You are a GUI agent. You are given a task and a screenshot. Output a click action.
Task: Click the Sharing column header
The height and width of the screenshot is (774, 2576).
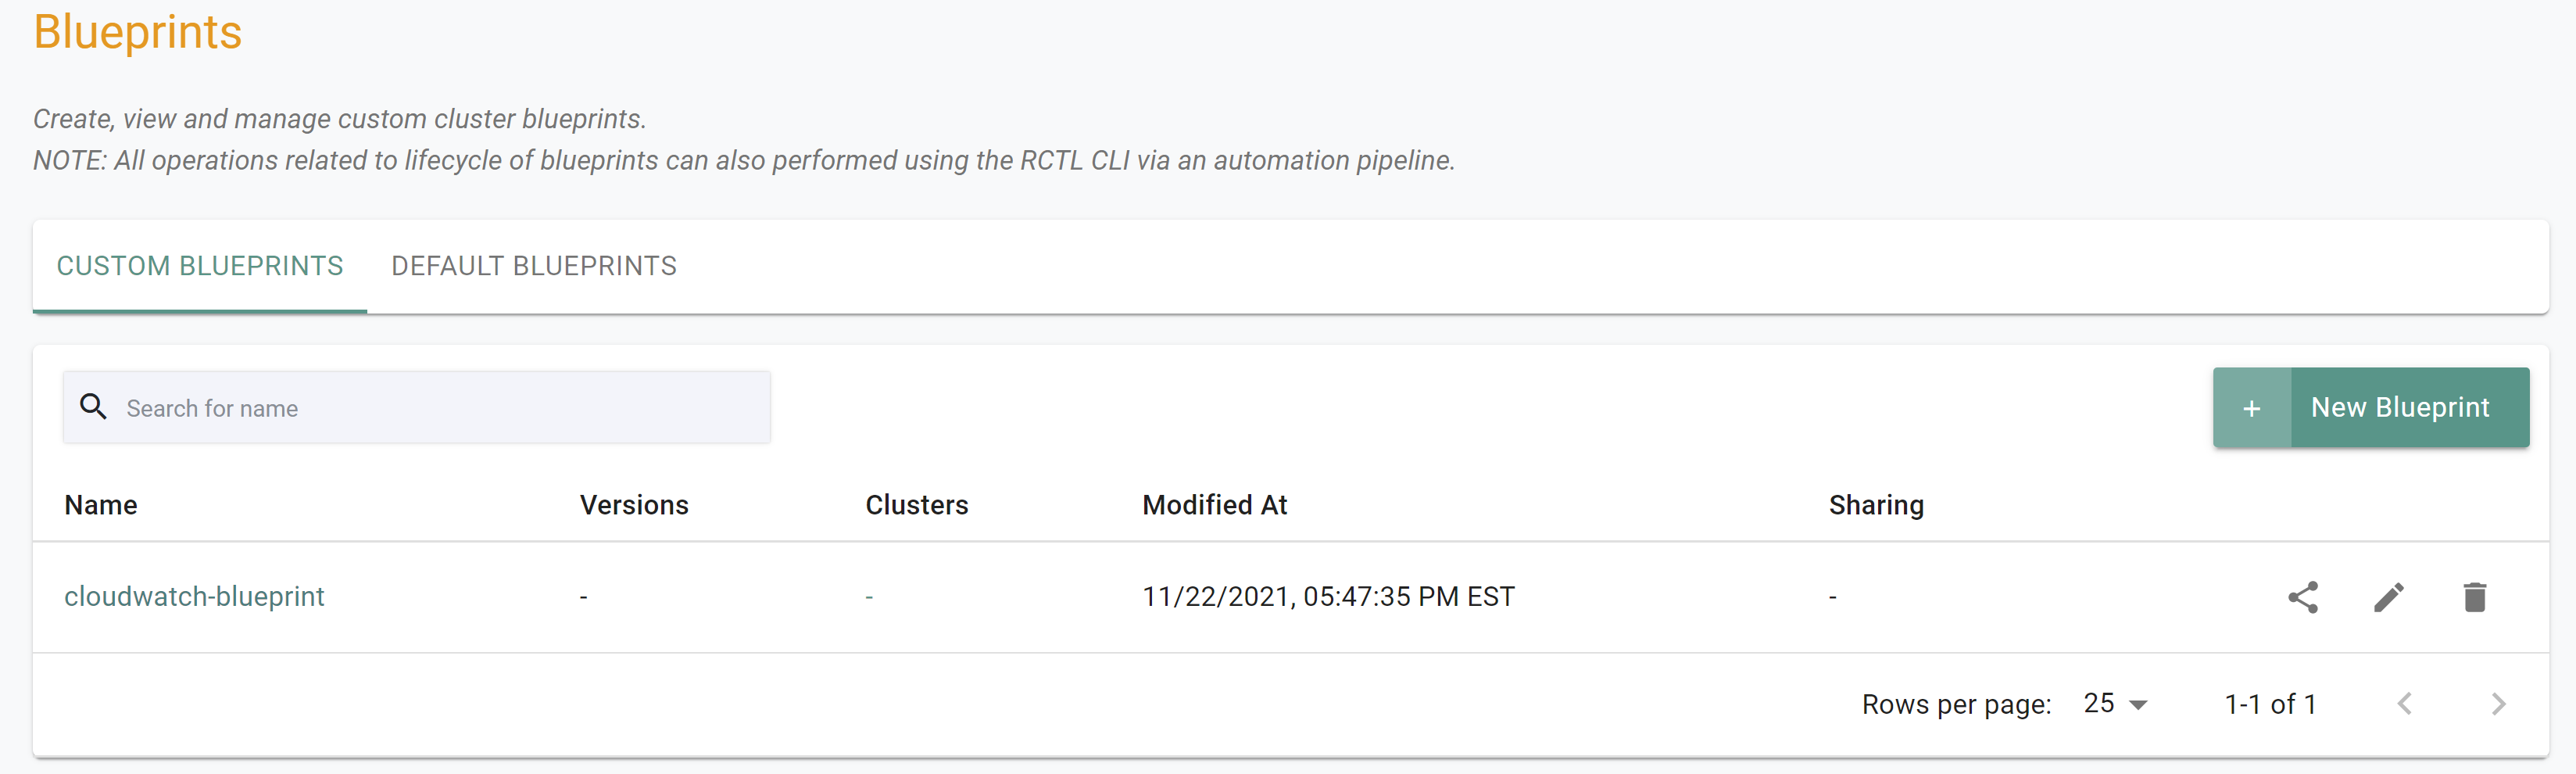point(1875,505)
